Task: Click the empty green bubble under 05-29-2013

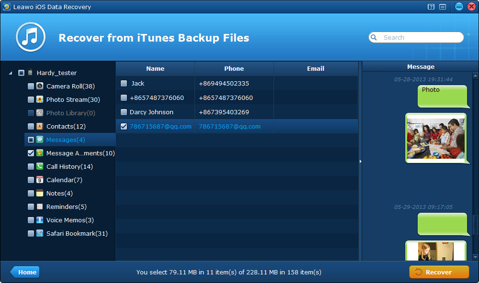Action: click(x=442, y=224)
